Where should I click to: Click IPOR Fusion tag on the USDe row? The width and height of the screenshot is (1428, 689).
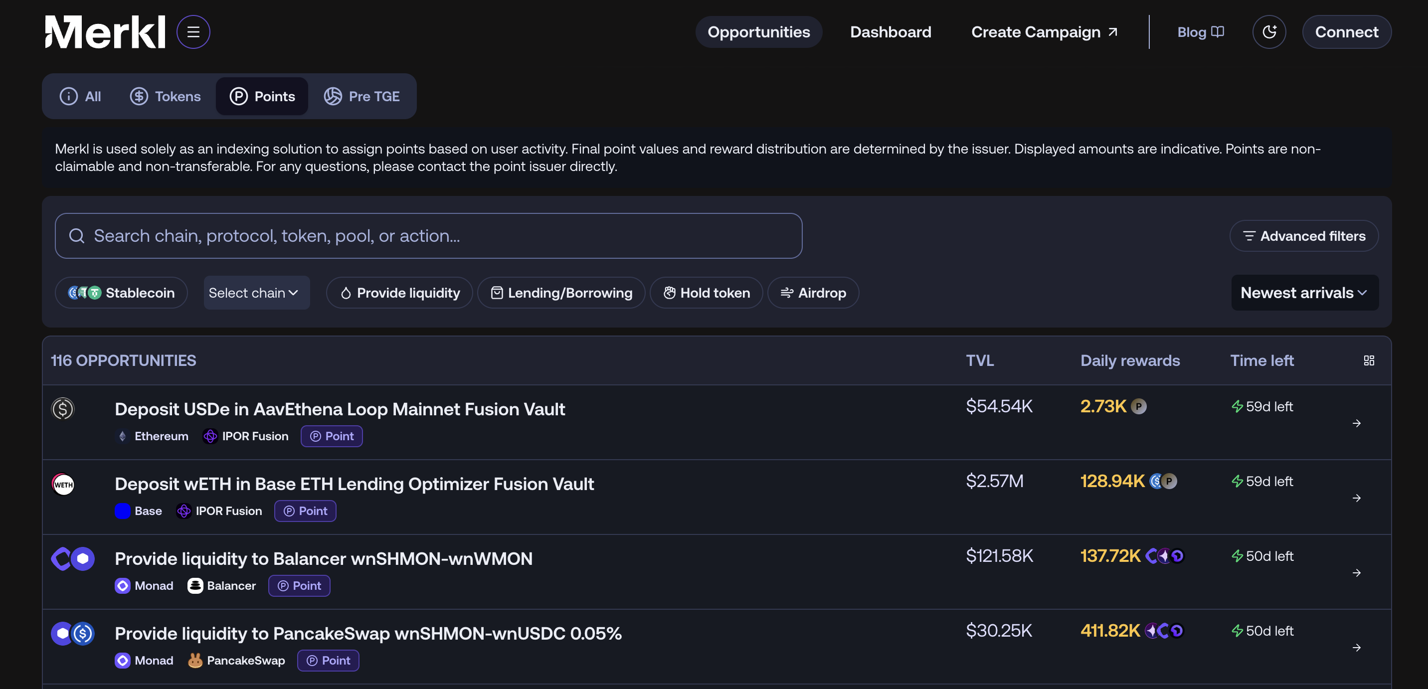coord(246,436)
